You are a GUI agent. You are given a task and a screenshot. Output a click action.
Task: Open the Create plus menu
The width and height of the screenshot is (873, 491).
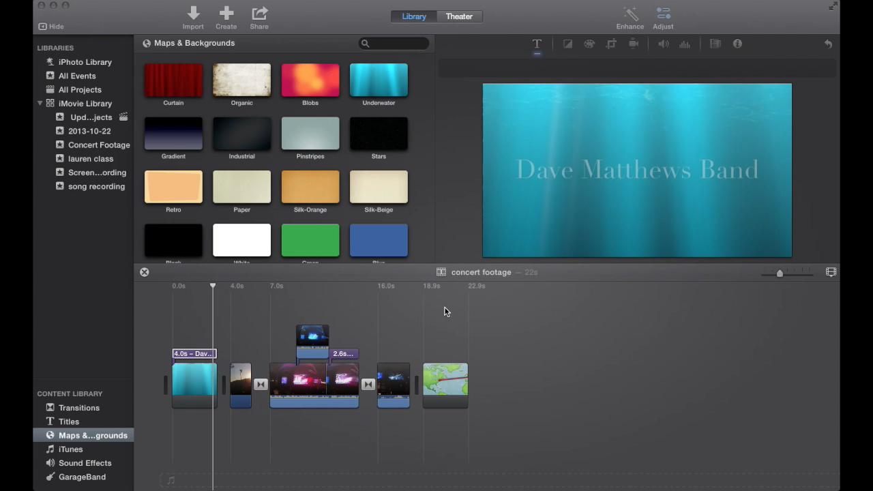(x=226, y=13)
